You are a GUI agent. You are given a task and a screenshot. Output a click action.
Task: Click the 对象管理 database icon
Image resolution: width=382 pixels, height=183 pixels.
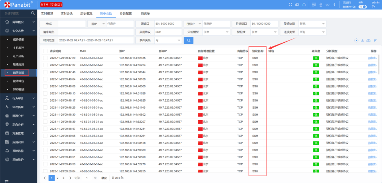click(x=7, y=133)
